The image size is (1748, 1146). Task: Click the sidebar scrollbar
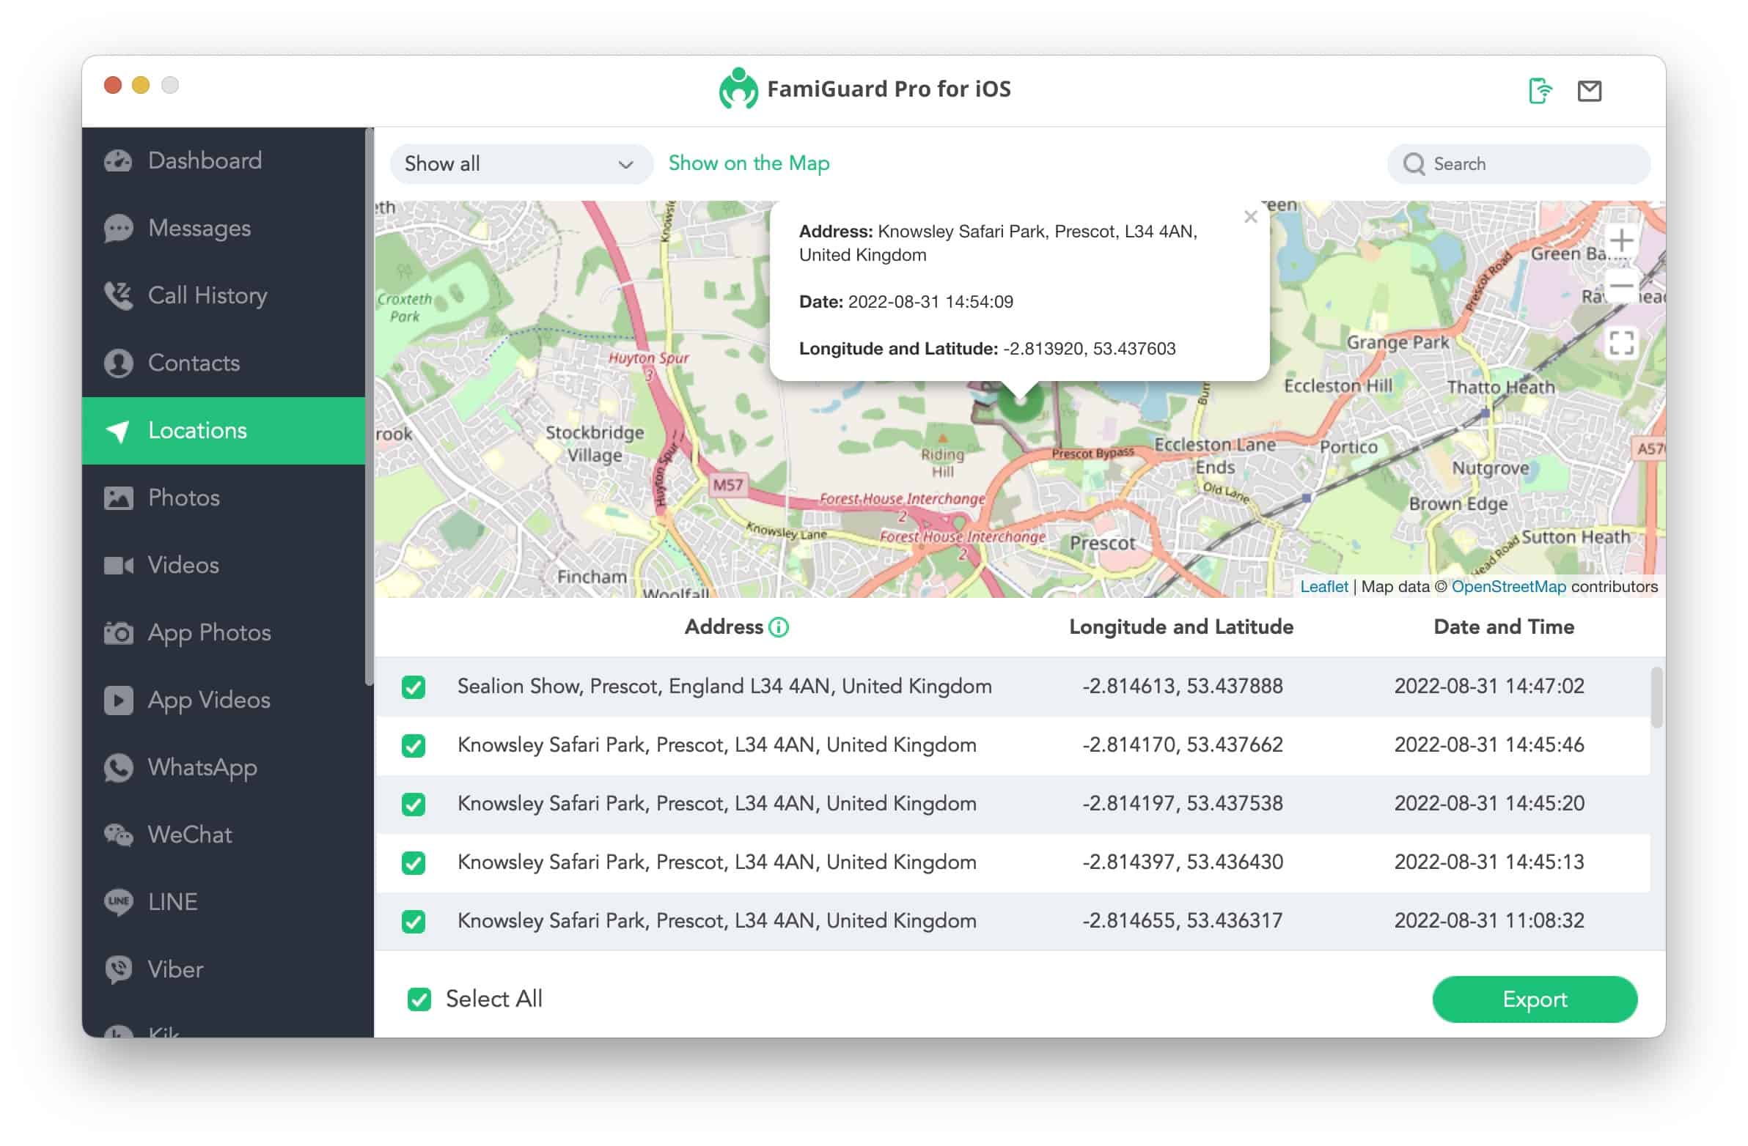coord(370,407)
